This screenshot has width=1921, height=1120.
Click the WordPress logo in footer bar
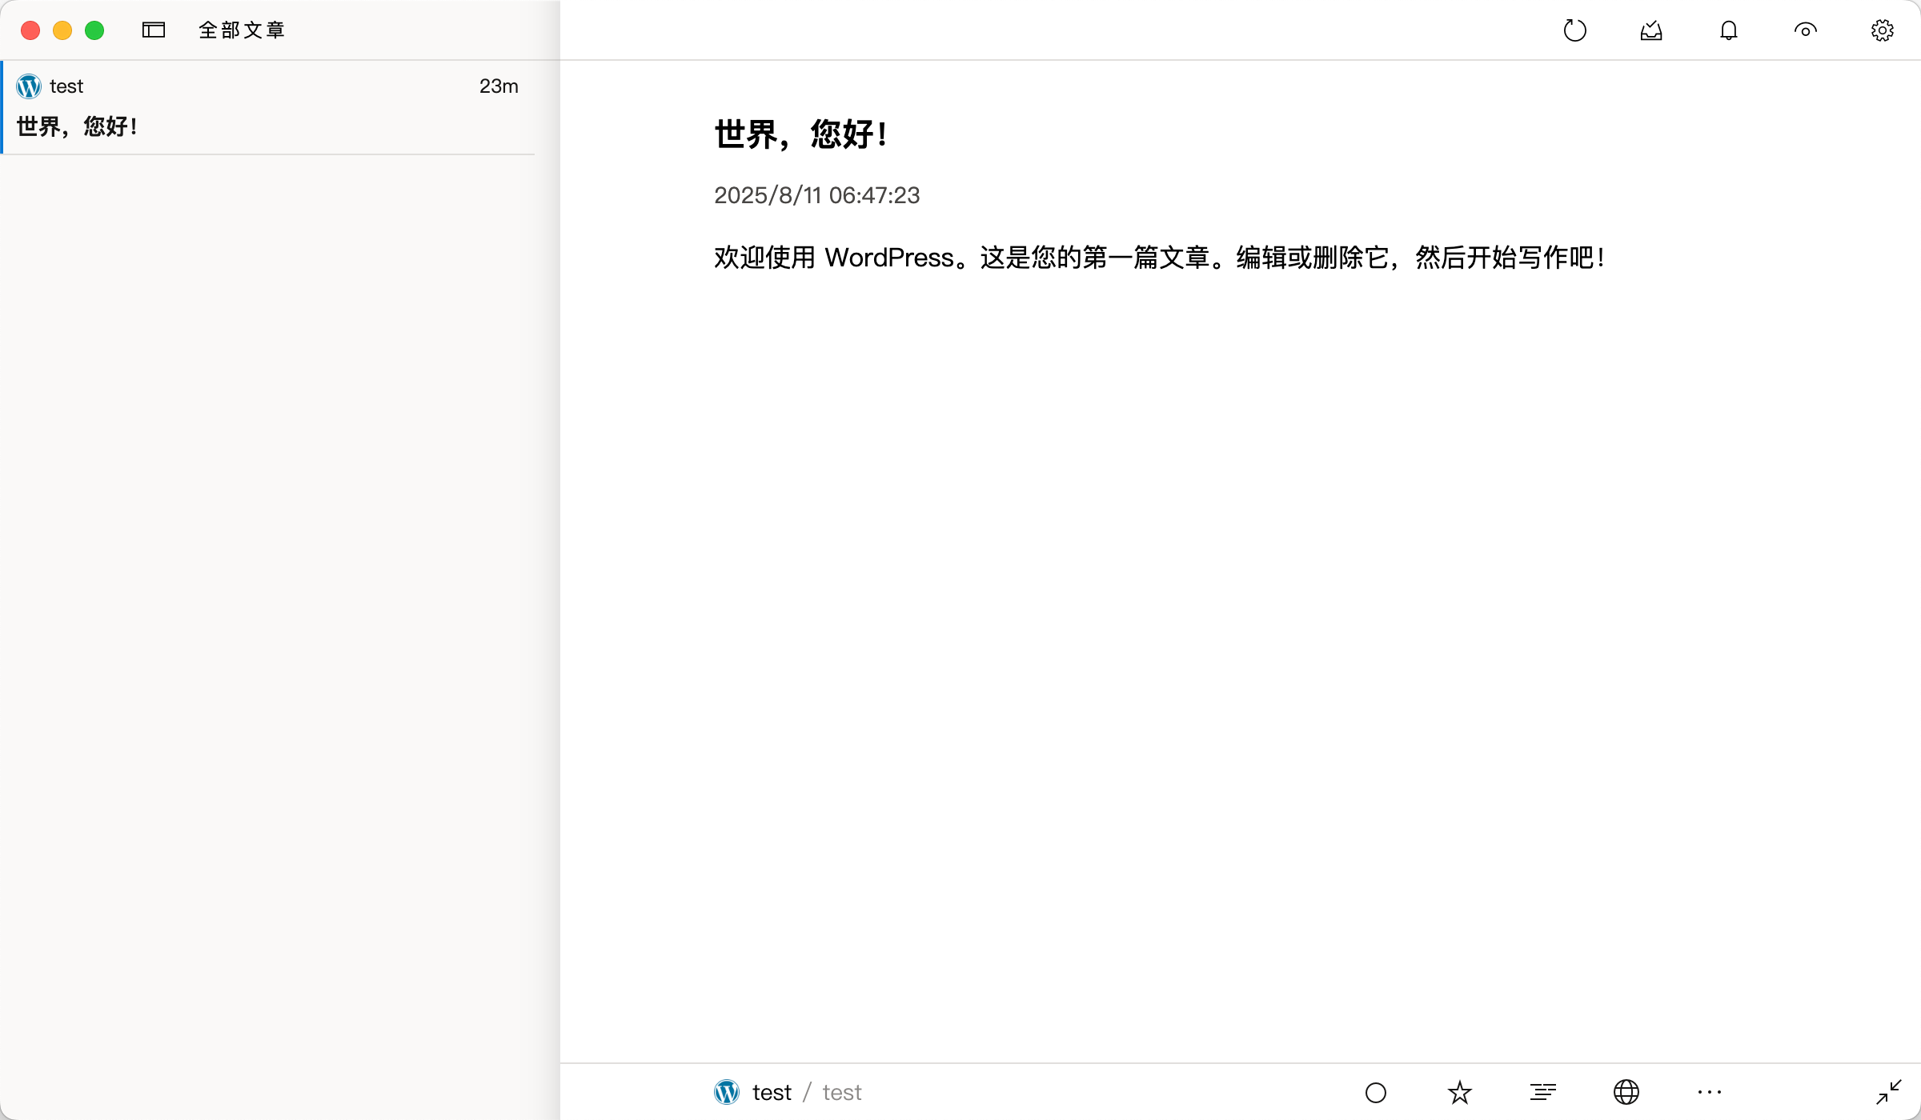(x=727, y=1092)
